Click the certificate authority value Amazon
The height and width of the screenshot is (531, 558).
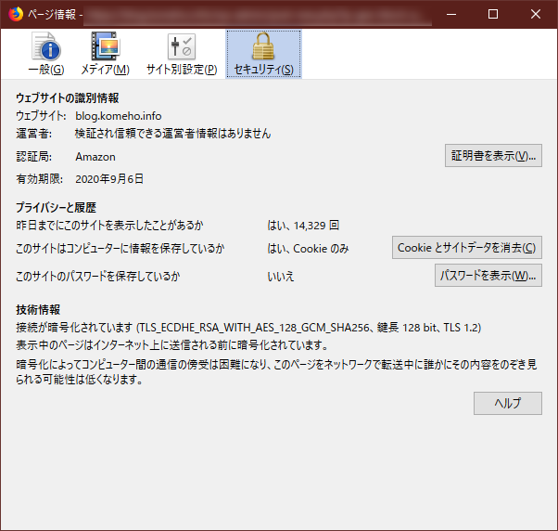(95, 157)
